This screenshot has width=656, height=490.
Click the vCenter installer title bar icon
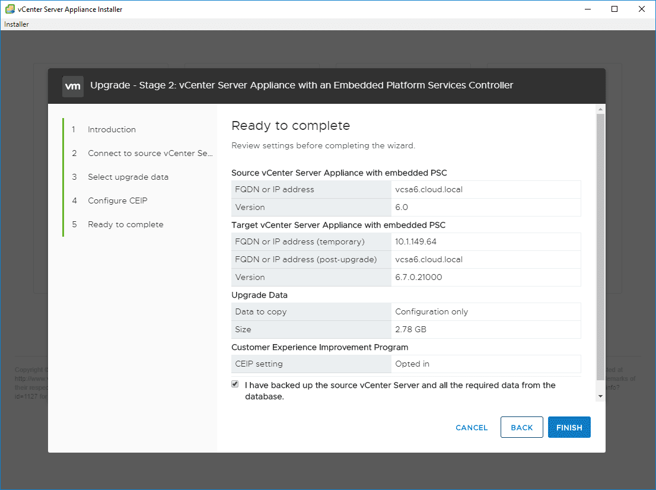(9, 9)
